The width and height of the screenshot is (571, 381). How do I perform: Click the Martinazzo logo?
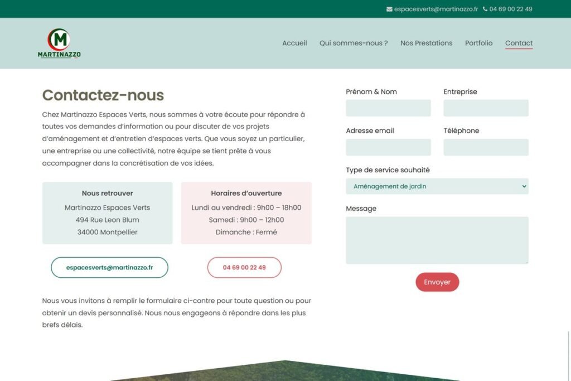[59, 44]
